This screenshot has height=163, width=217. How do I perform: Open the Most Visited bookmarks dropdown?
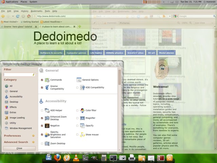pos(9,22)
